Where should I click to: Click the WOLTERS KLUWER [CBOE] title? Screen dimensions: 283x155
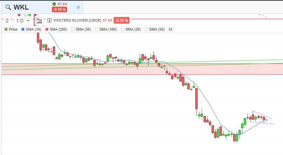pyautogui.click(x=77, y=20)
